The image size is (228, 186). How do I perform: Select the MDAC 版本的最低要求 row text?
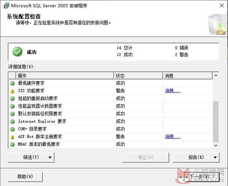(39, 144)
